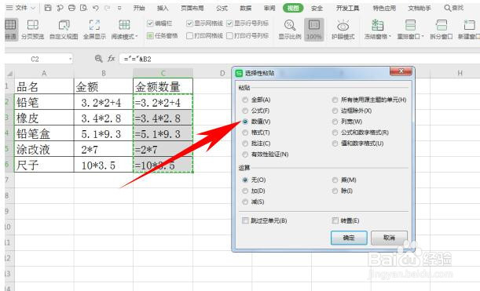
Task: Toggle Print Gridlines (打印网格线) checkbox
Action: 189,36
